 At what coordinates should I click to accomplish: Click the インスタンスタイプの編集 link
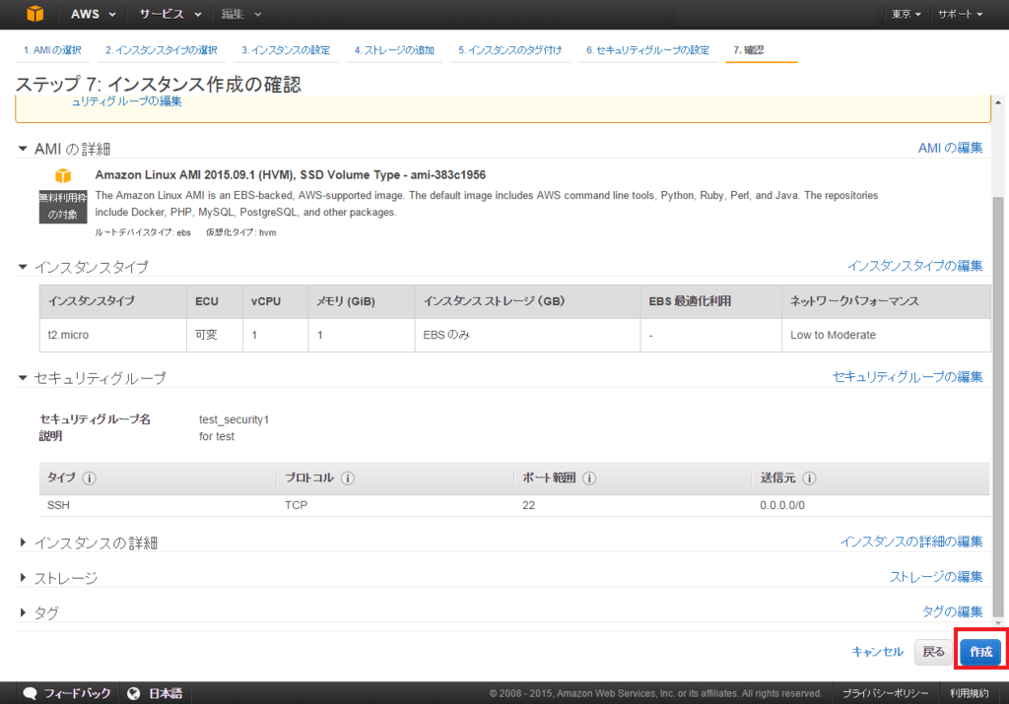(x=914, y=266)
